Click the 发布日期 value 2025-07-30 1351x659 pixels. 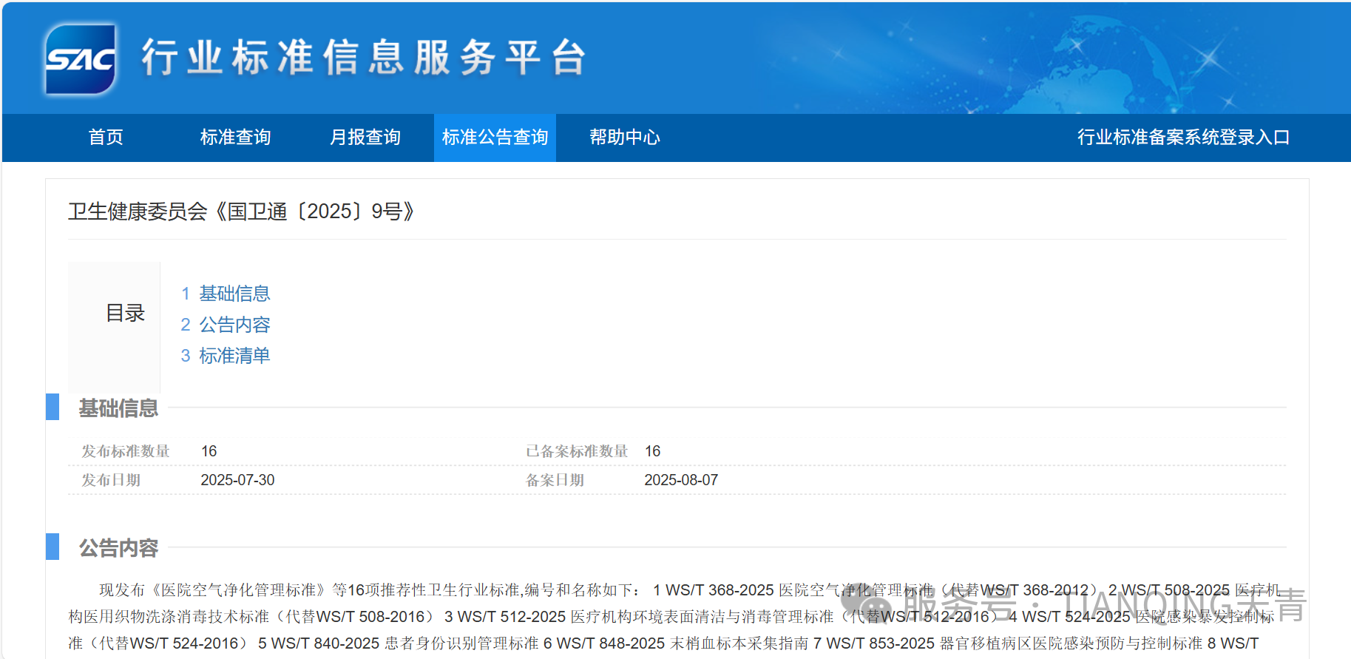(237, 480)
